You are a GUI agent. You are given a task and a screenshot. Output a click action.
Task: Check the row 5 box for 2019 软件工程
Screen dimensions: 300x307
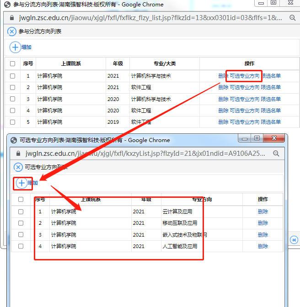(12, 122)
